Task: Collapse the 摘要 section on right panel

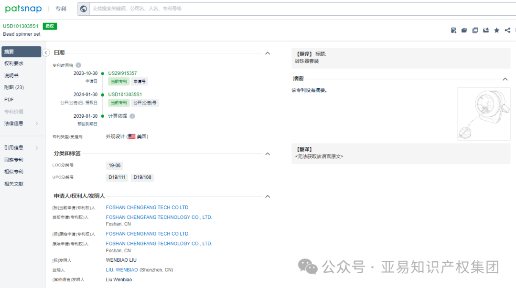Action: (505, 79)
